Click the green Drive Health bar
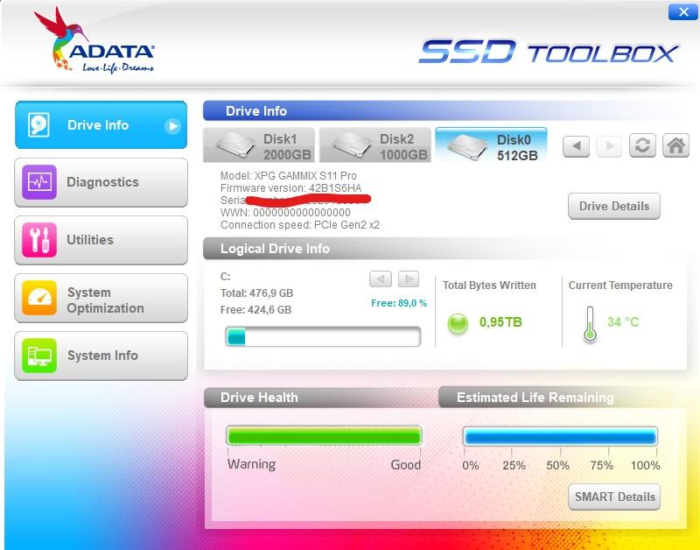 pyautogui.click(x=324, y=436)
